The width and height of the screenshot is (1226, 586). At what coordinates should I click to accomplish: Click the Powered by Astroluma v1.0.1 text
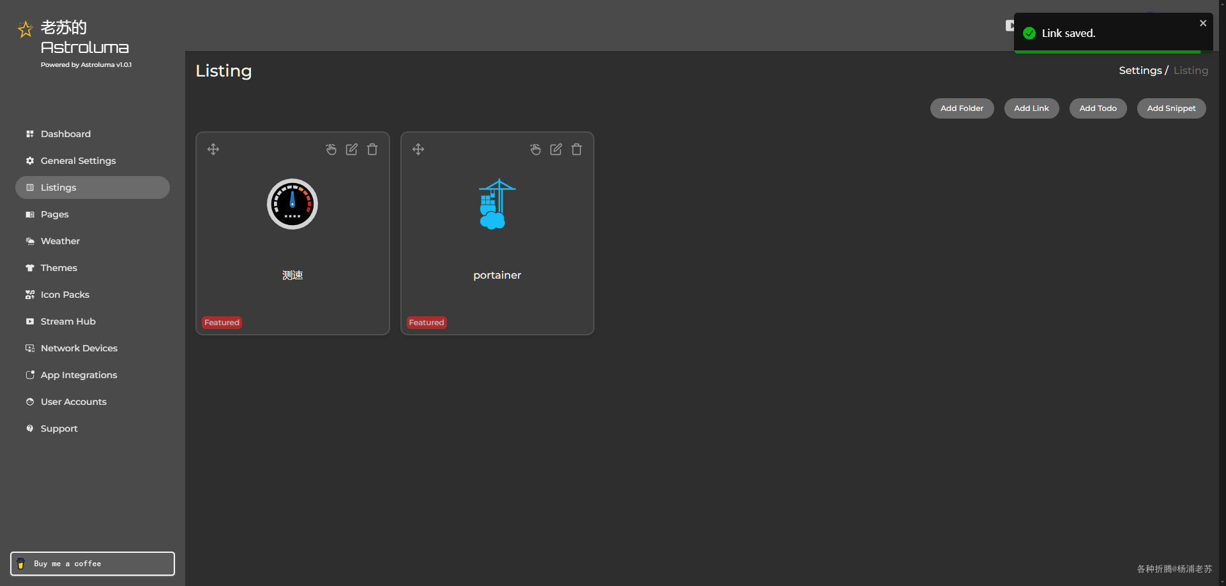pyautogui.click(x=86, y=64)
